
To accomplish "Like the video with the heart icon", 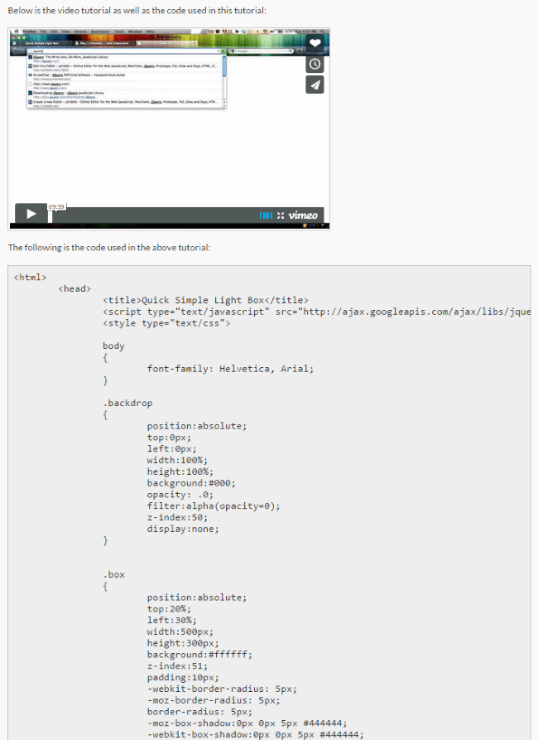I will [315, 43].
